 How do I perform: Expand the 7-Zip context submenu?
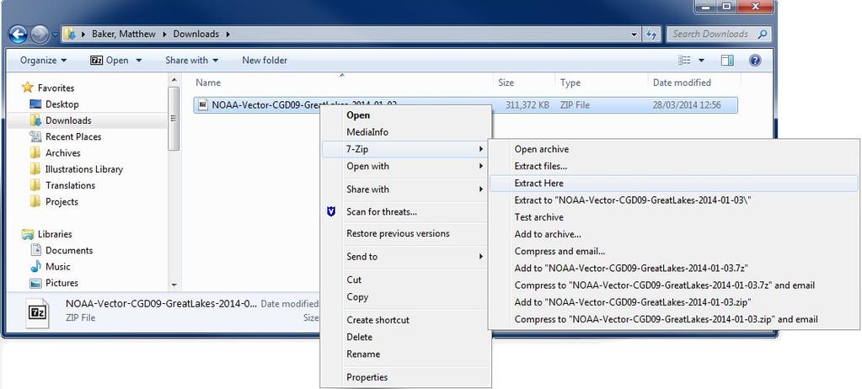404,149
